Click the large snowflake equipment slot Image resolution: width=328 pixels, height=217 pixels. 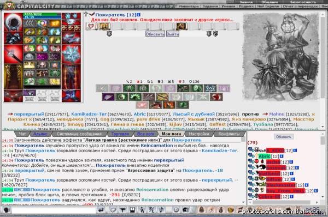click(71, 54)
